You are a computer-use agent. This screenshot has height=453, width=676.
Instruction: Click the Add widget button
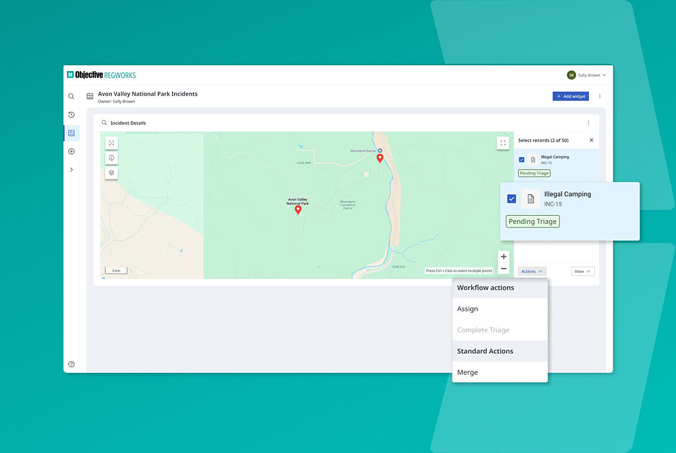[570, 96]
